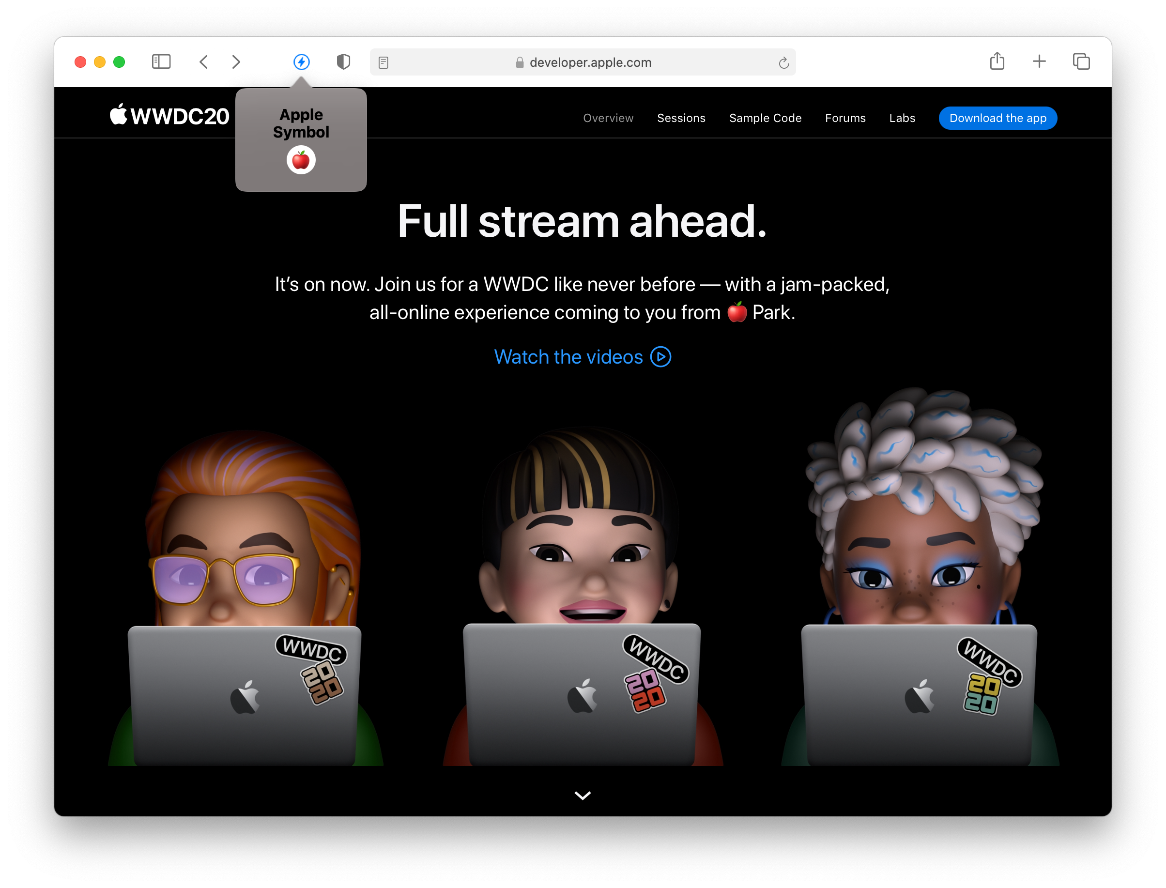Image resolution: width=1166 pixels, height=888 pixels.
Task: Go forward with the forward arrow
Action: coord(236,62)
